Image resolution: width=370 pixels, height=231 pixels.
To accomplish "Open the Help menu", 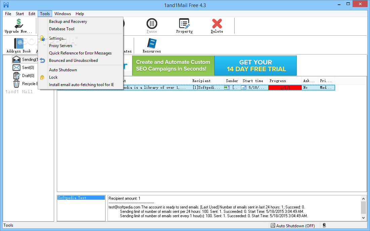I will coord(80,14).
